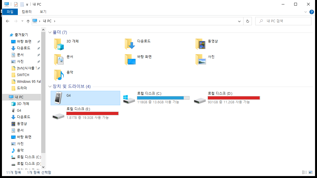This screenshot has height=178, width=317.
Task: Type in the 내 PC 검색 search box
Action: [x=283, y=21]
